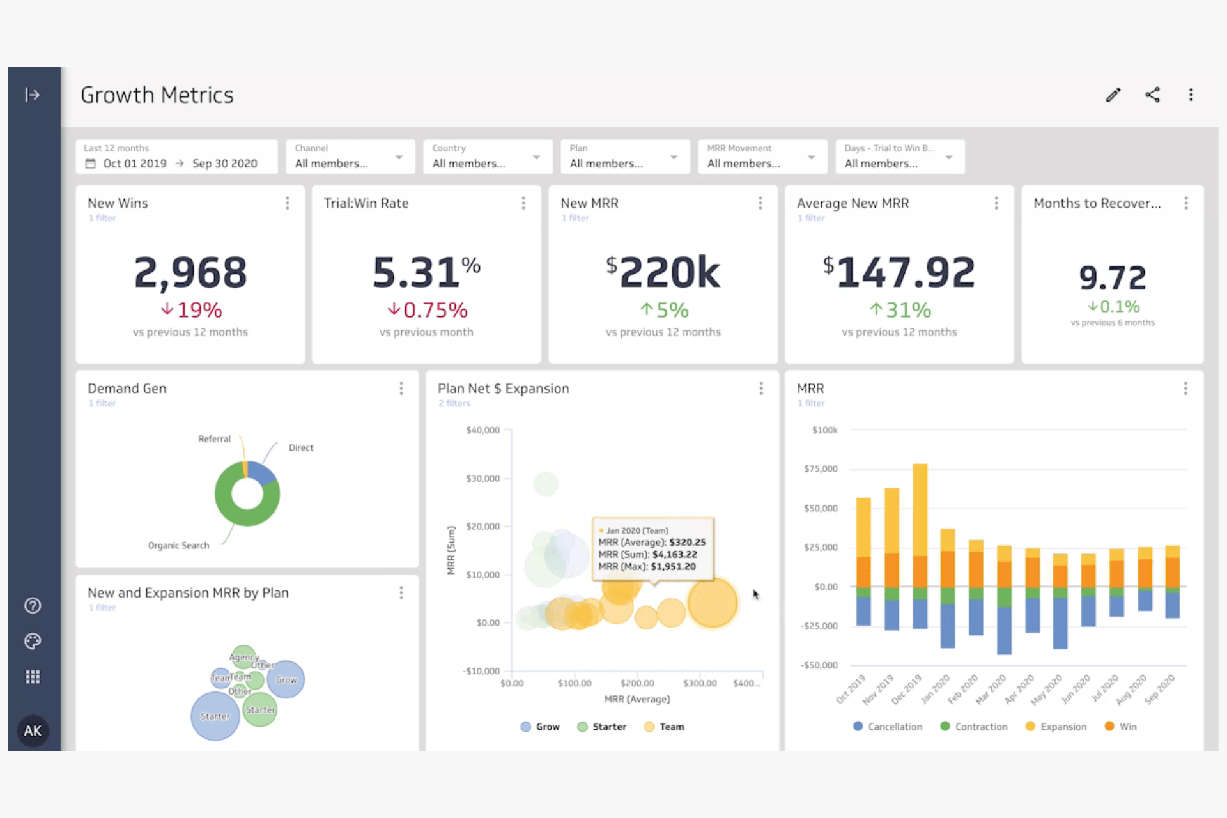The height and width of the screenshot is (818, 1227).
Task: Click the Referral label on donut chart
Action: [x=214, y=439]
